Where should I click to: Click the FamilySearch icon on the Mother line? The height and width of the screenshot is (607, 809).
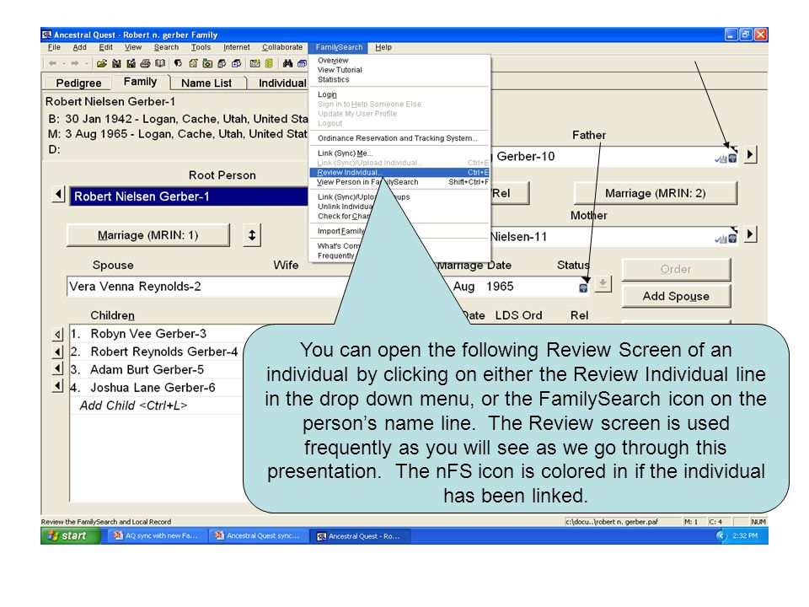point(732,239)
